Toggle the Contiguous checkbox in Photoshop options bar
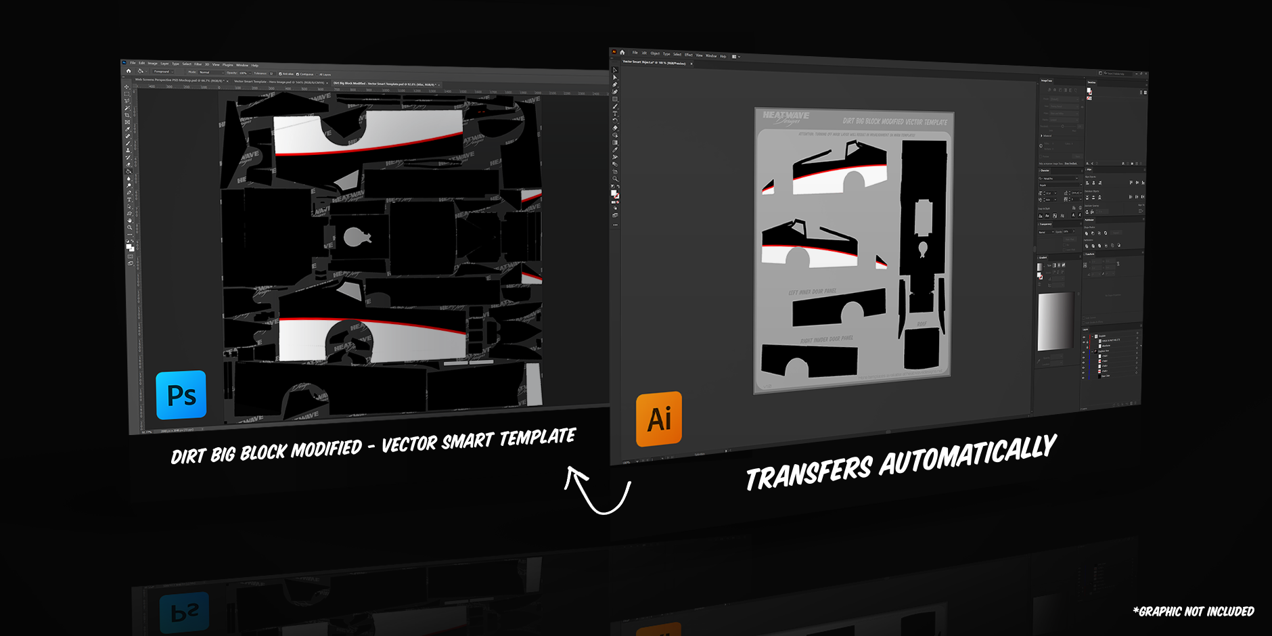Image resolution: width=1272 pixels, height=636 pixels. (x=297, y=74)
